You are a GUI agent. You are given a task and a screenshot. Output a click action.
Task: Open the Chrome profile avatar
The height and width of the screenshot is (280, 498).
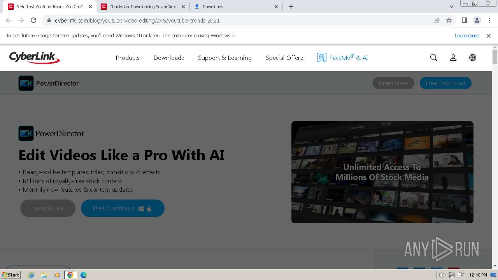pos(477,21)
